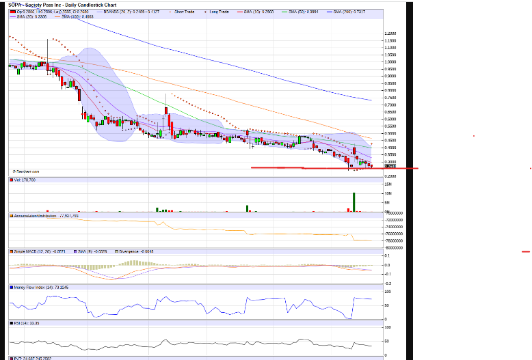
Task: Click the SMA (10) legend label
Action: [x=258, y=12]
